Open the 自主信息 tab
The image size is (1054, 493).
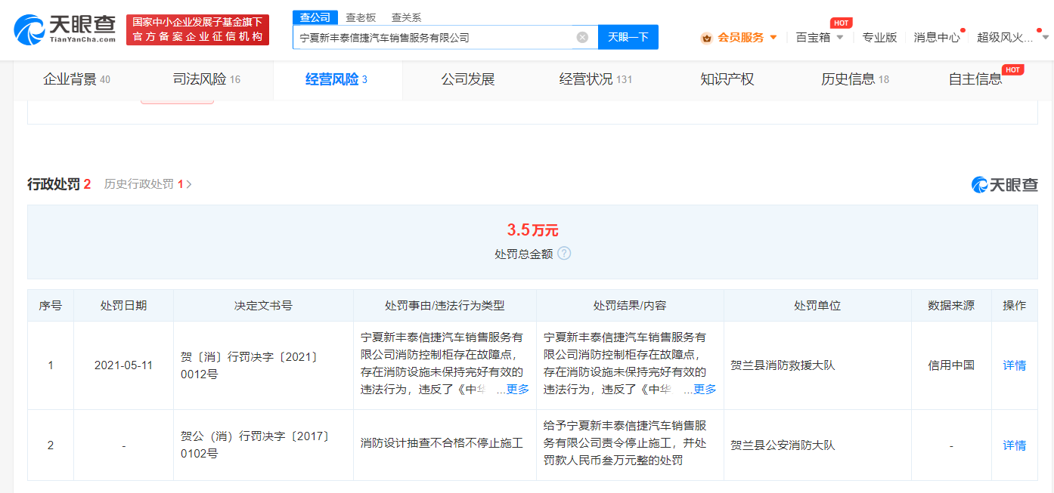click(x=975, y=79)
